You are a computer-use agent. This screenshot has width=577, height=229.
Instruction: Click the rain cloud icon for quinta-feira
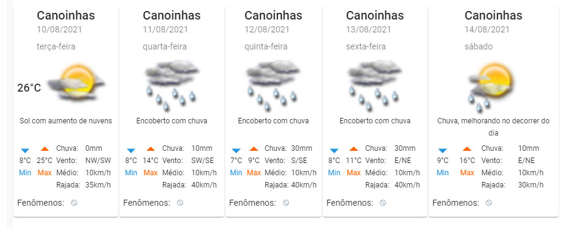(x=273, y=85)
